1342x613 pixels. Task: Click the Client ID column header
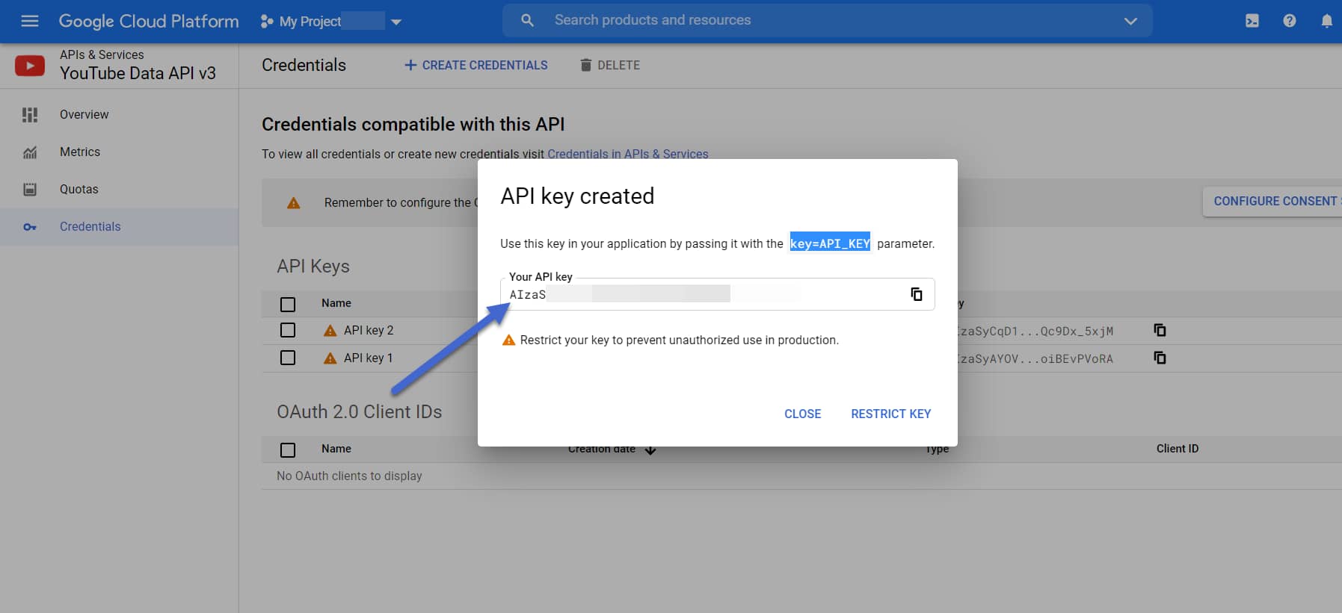coord(1178,449)
